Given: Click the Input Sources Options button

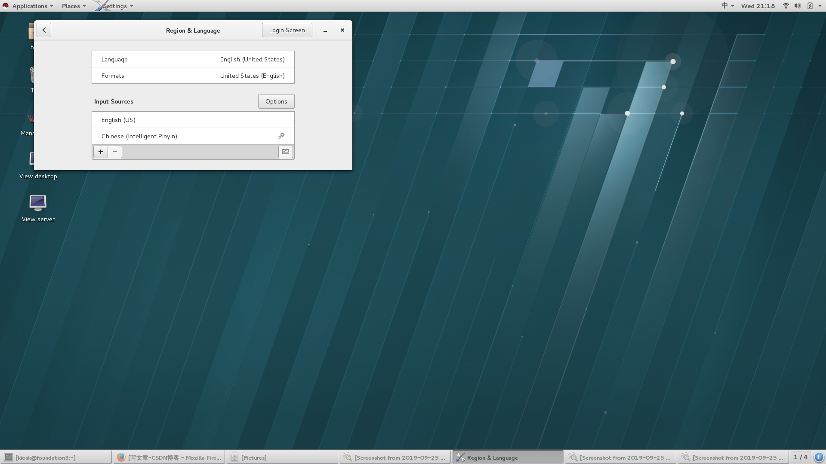Looking at the screenshot, I should [x=276, y=101].
